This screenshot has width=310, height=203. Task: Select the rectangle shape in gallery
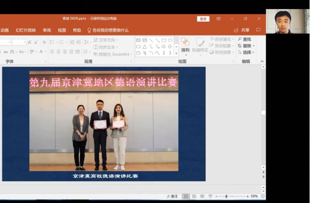pos(164,40)
